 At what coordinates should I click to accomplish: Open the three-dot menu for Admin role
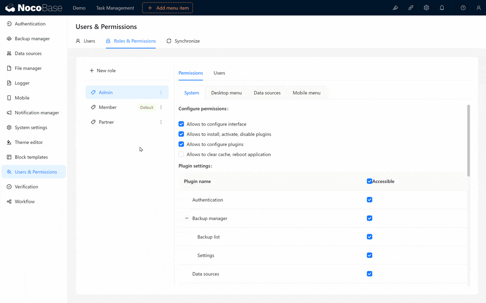[x=161, y=93]
